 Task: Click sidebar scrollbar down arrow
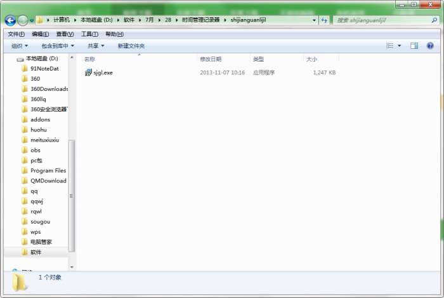coord(72,267)
